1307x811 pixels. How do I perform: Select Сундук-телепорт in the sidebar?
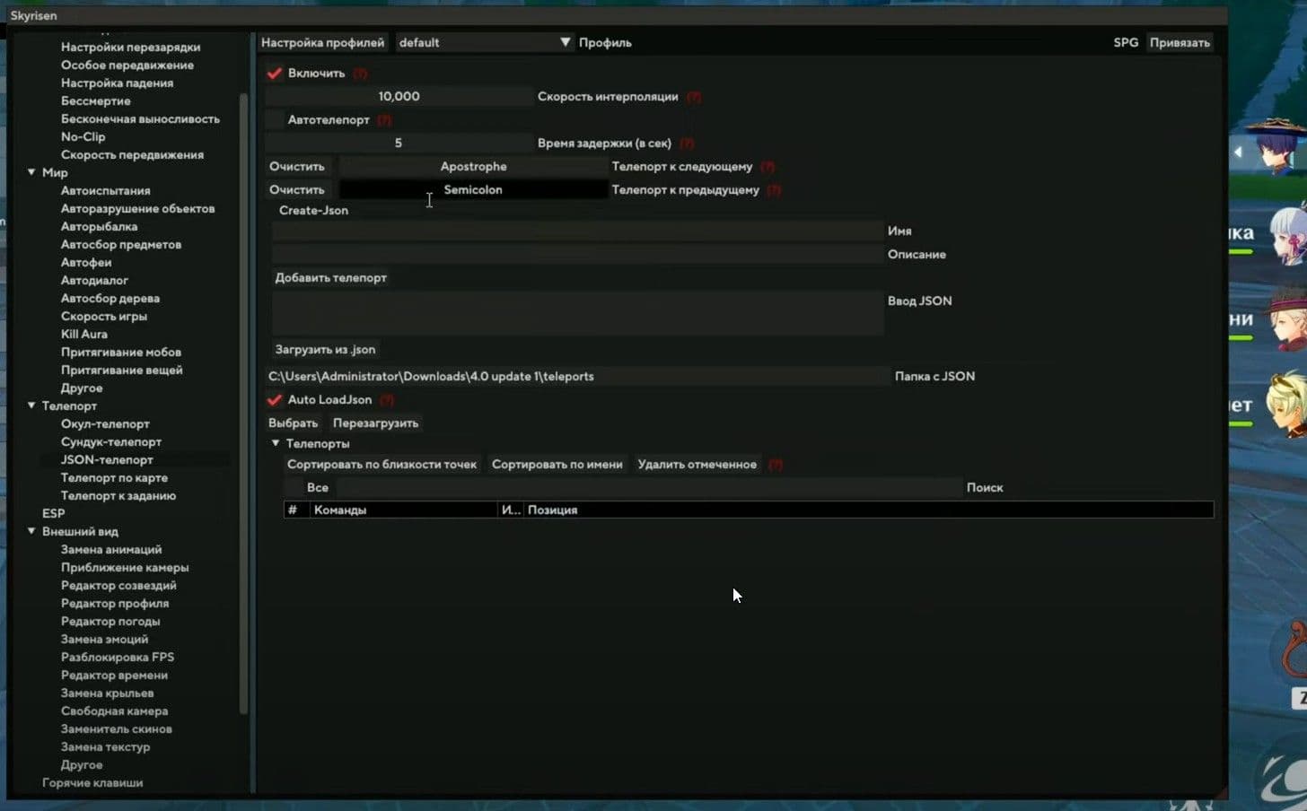(x=111, y=441)
